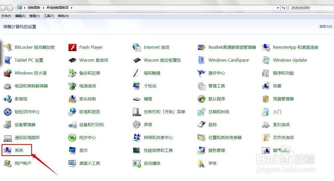Viewport: 334px width, 181px height.
Task: Open the recent pages arrow beside Forward
Action: 15,8
